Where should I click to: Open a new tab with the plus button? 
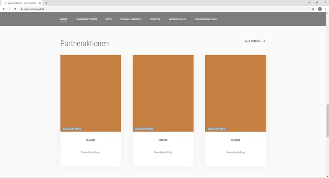(x=46, y=3)
